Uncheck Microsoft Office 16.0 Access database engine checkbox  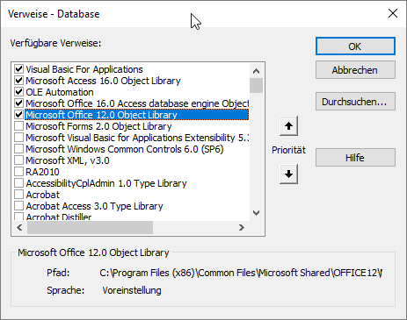[x=19, y=103]
